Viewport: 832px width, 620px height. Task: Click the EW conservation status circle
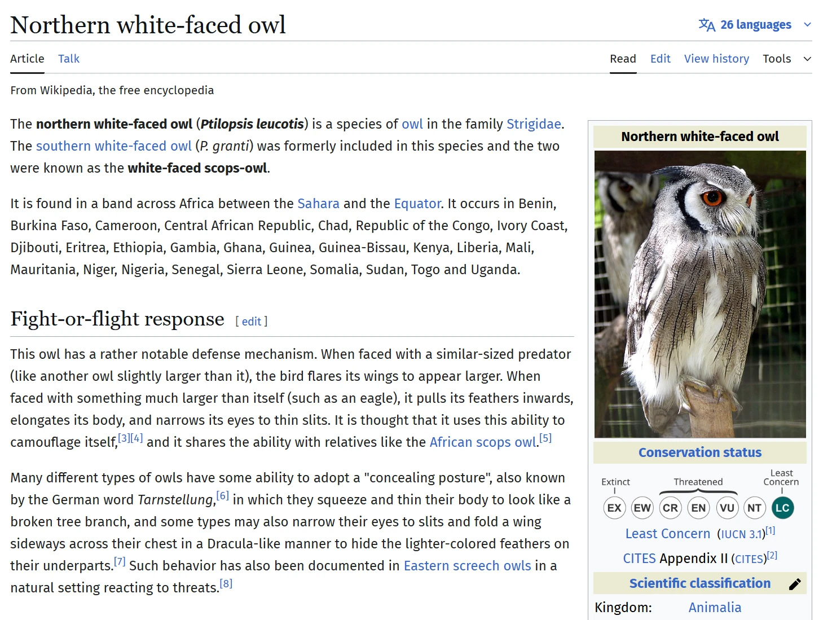point(642,508)
